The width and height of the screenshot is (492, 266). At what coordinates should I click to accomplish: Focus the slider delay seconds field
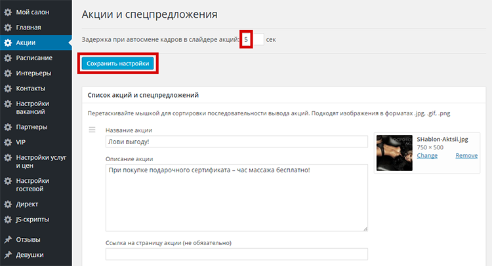(253, 39)
